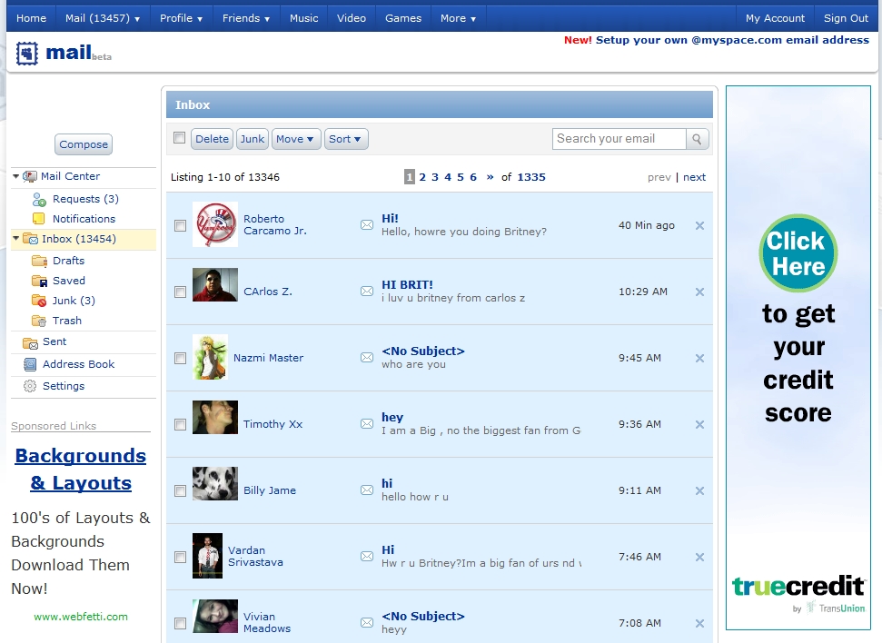Open the Video nav item
882x643 pixels.
click(x=351, y=18)
